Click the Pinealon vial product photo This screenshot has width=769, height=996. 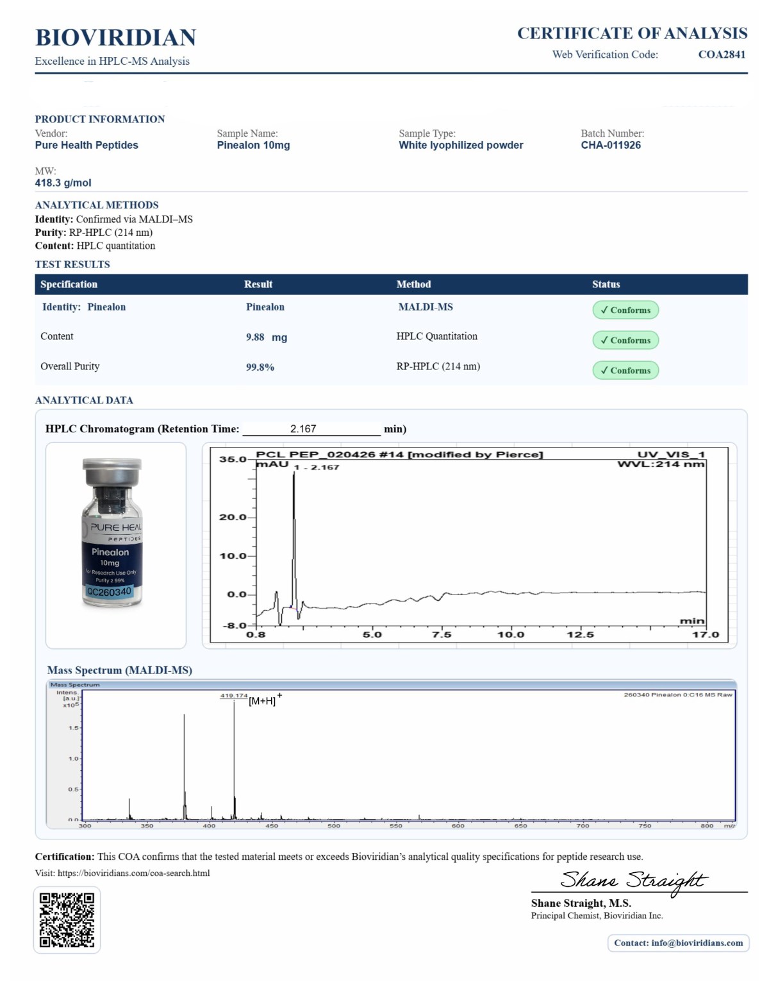point(113,532)
